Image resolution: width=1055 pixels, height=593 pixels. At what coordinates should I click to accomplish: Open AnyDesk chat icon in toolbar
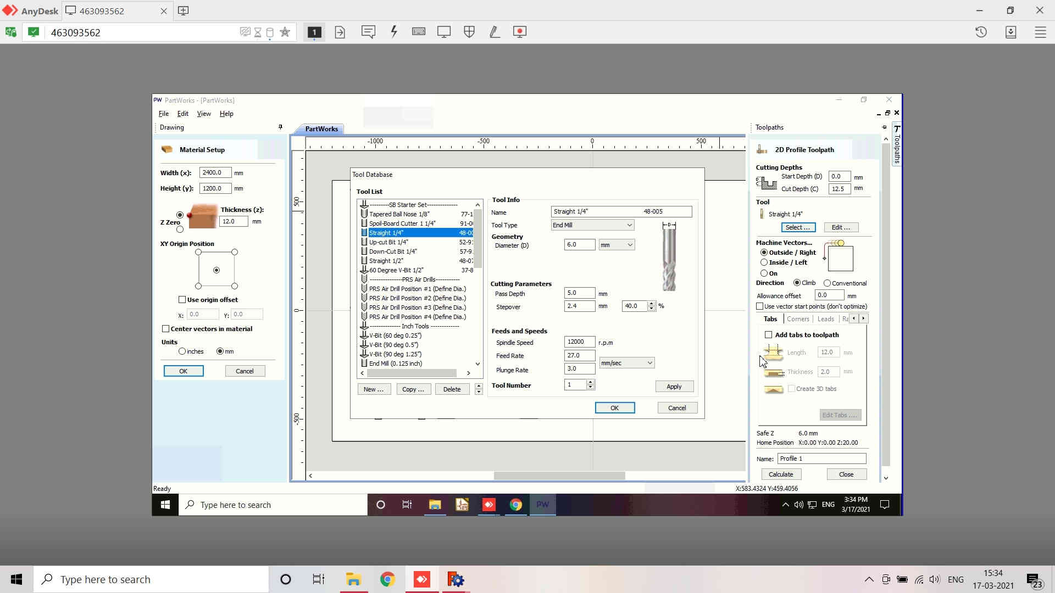point(368,32)
